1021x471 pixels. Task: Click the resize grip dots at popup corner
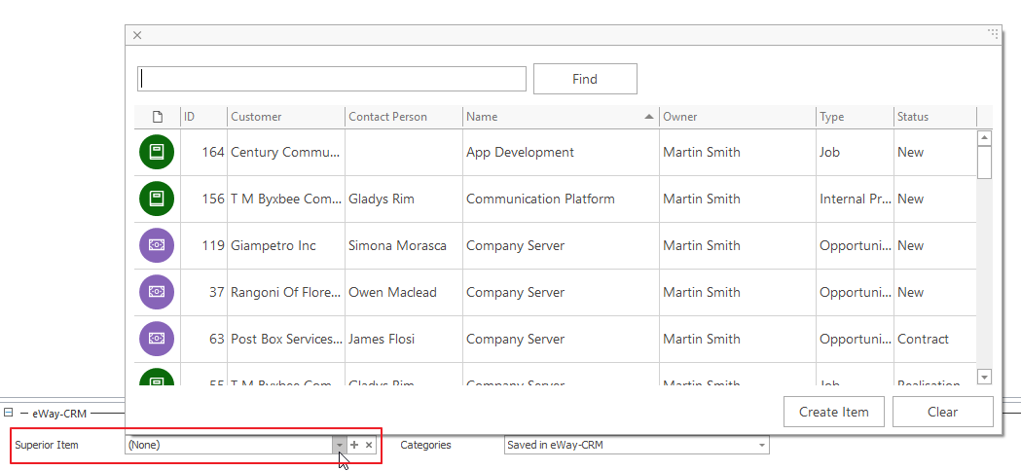(993, 34)
